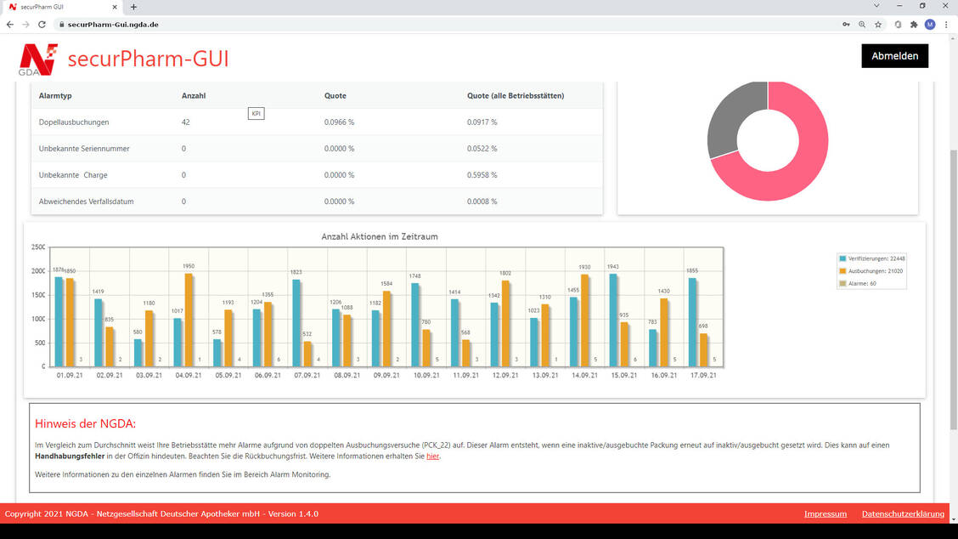
Task: Click the address bar URL securPharm-Gui.ngda.de
Action: (113, 25)
